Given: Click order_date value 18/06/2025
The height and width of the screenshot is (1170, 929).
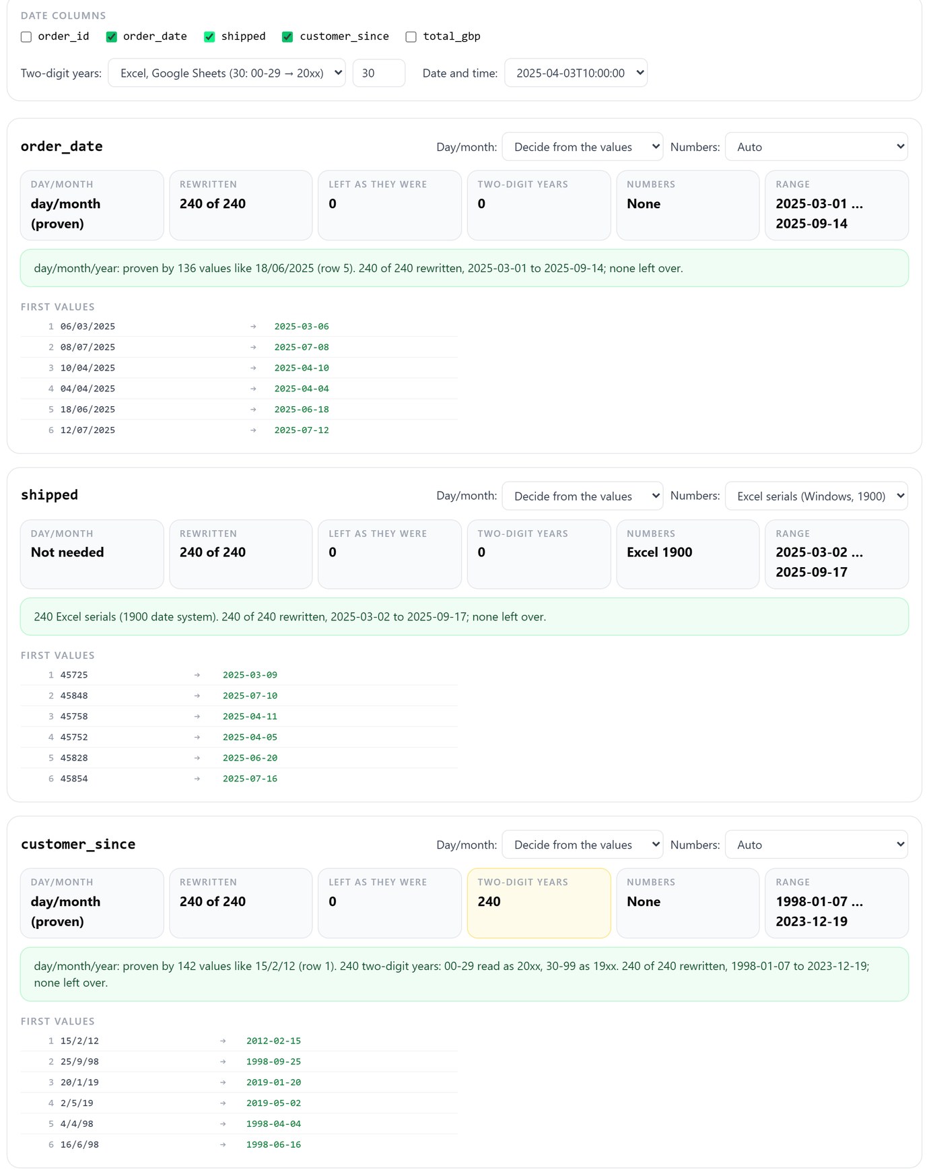Looking at the screenshot, I should [x=88, y=410].
